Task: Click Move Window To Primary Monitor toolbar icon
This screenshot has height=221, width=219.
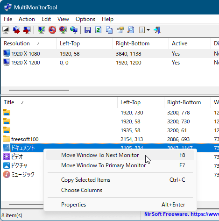Action: (27, 30)
